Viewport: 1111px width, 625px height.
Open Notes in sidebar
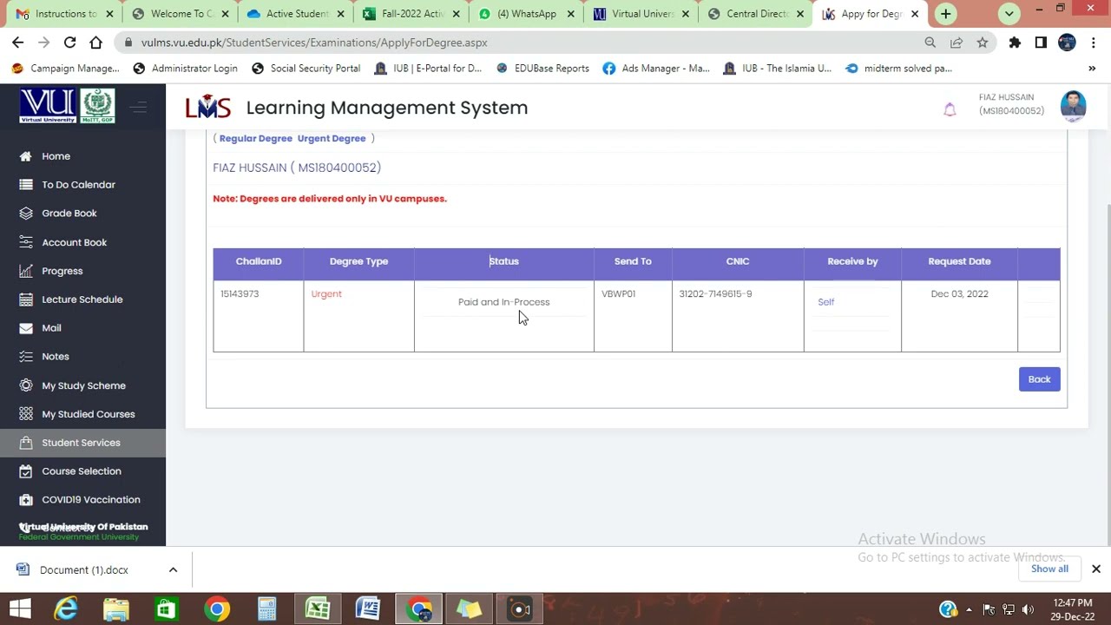[55, 357]
